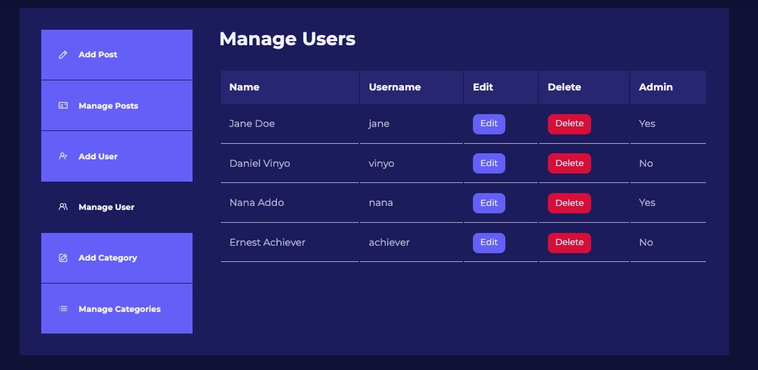
Task: Click the Username column header
Action: 411,87
